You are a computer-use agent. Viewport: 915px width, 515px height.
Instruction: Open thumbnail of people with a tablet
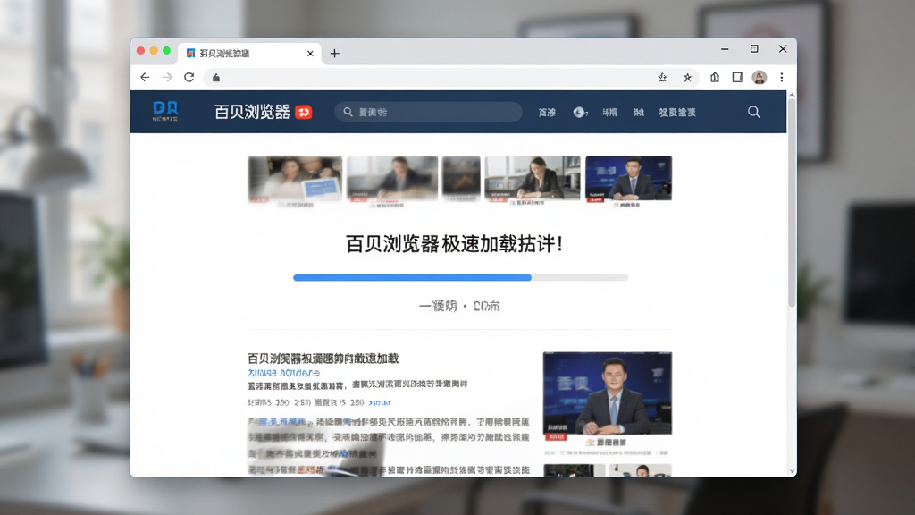tap(295, 179)
